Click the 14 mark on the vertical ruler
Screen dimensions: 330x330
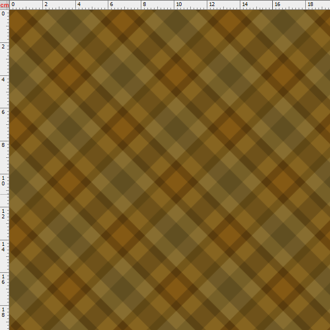click(x=3, y=246)
